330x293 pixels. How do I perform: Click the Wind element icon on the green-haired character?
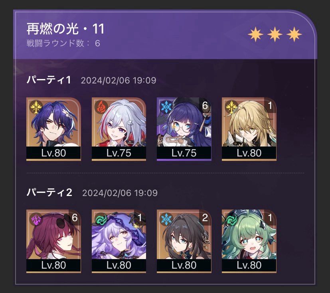[x=231, y=219]
